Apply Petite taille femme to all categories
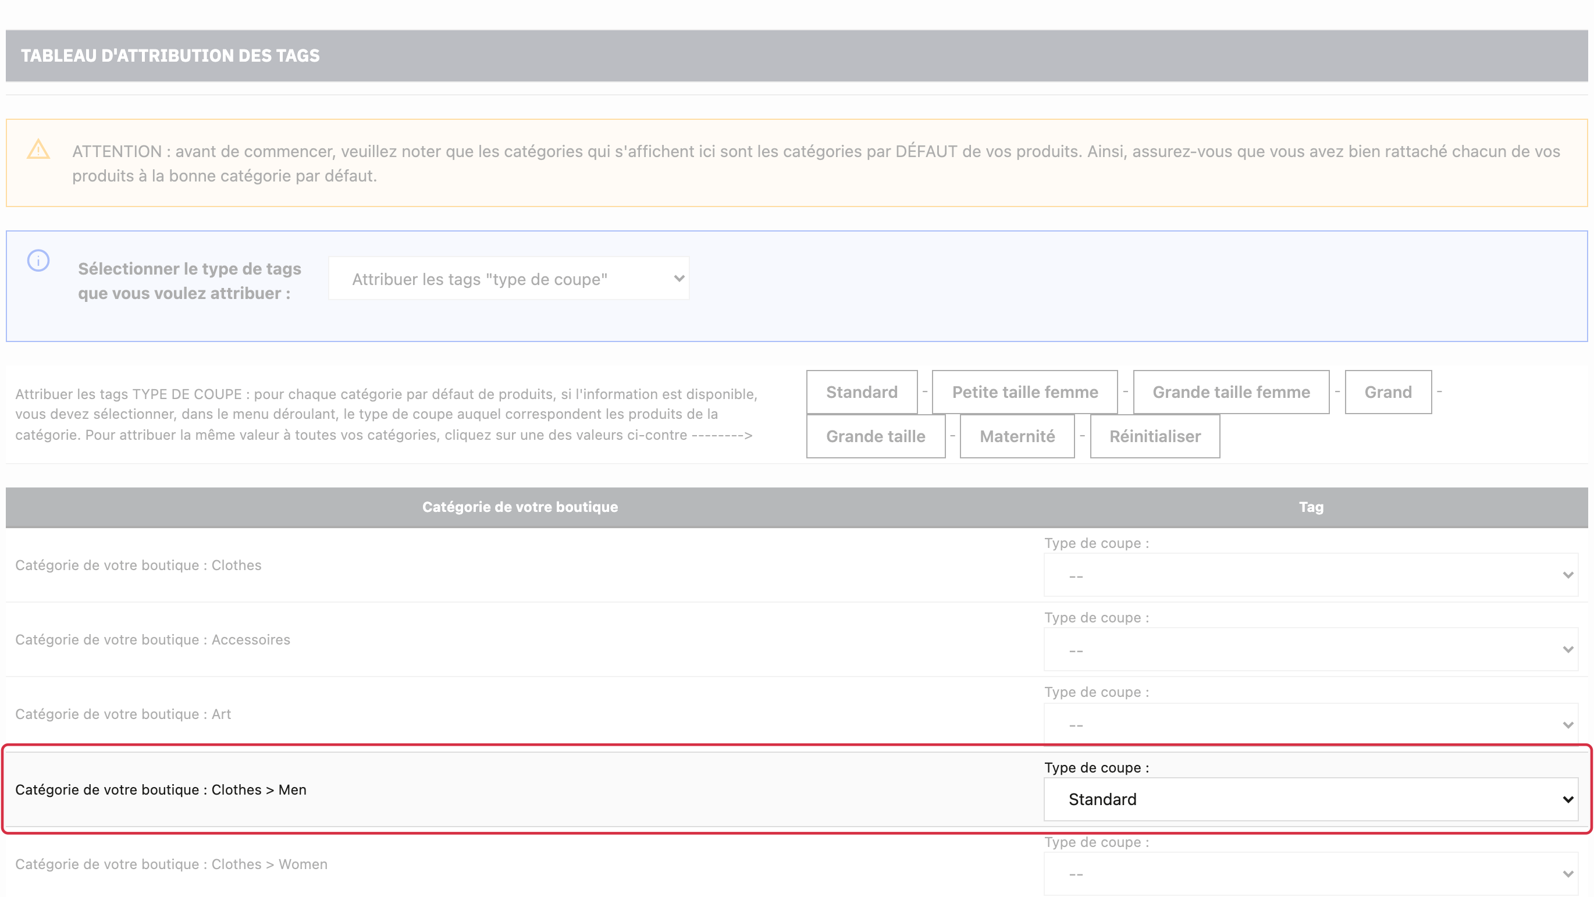The image size is (1594, 897). (1024, 392)
